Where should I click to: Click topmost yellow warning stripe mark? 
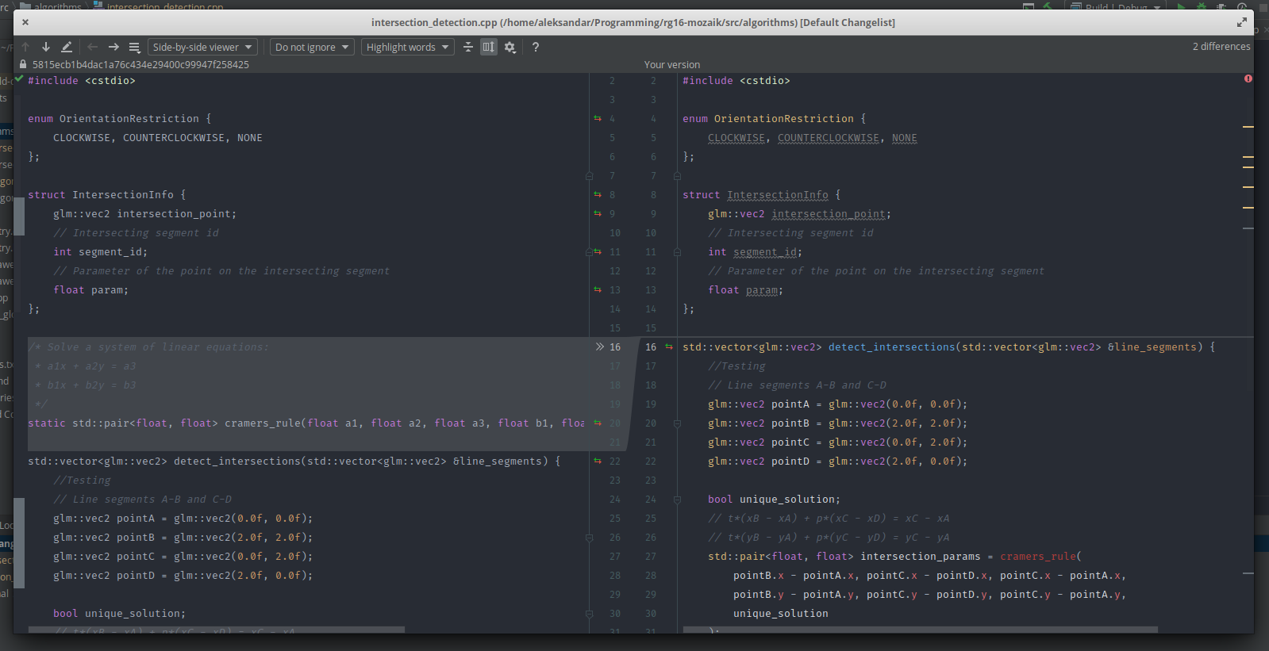click(x=1248, y=127)
